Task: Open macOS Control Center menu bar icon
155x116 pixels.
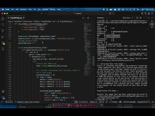Action: coord(143,9)
